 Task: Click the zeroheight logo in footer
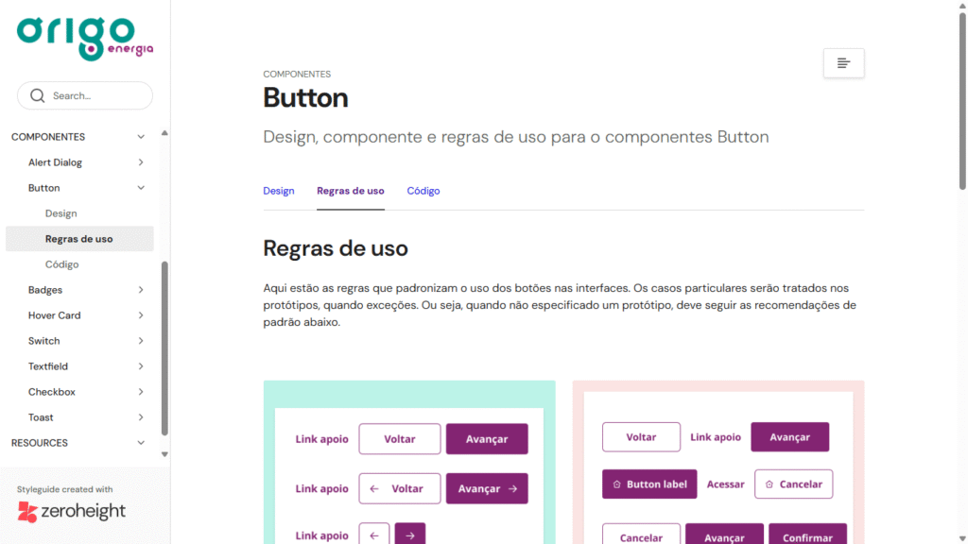[x=72, y=512]
